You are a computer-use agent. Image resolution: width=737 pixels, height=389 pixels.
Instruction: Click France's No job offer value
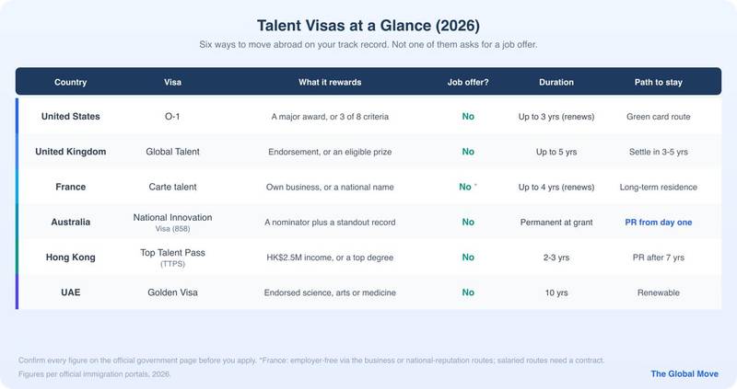tap(465, 187)
